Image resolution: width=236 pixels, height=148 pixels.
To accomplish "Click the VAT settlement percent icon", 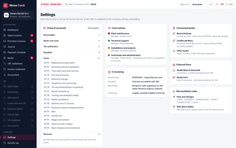I will point(4,64).
